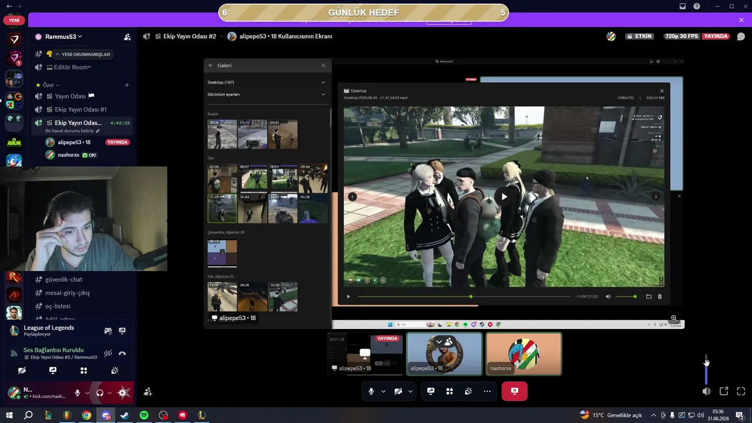Click the YENİ badge atop the server list
This screenshot has width=752, height=423.
(x=14, y=21)
